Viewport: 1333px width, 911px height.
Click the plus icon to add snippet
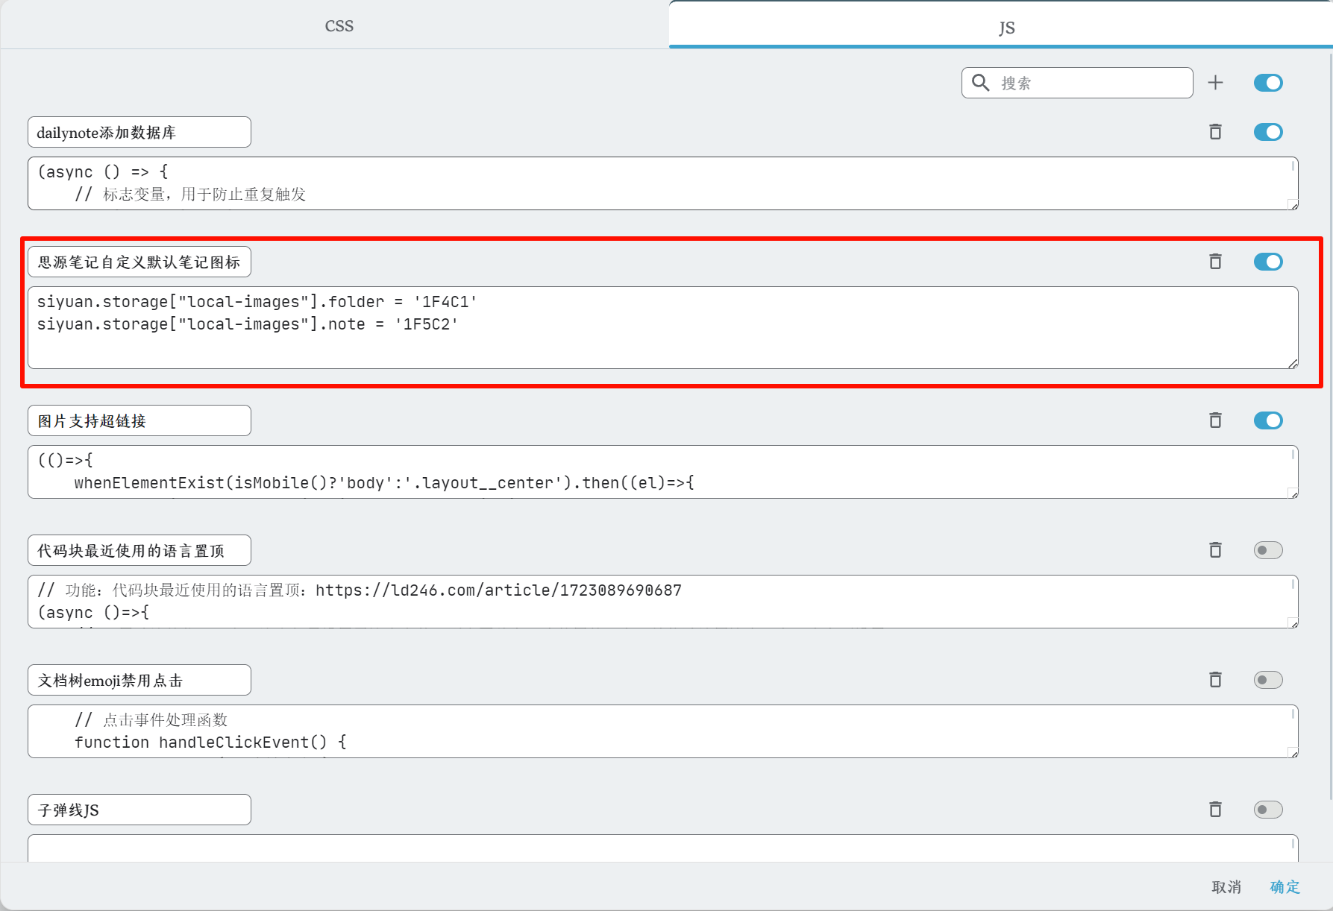(x=1215, y=83)
